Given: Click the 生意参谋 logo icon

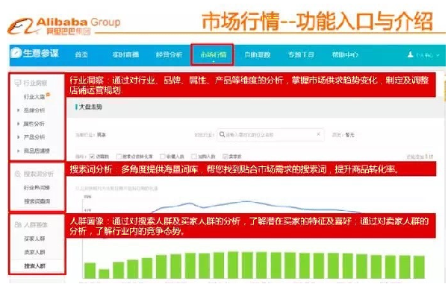Looking at the screenshot, I should 16,52.
